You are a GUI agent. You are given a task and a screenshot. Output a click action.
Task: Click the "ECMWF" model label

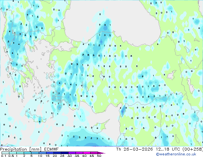pos(52,149)
